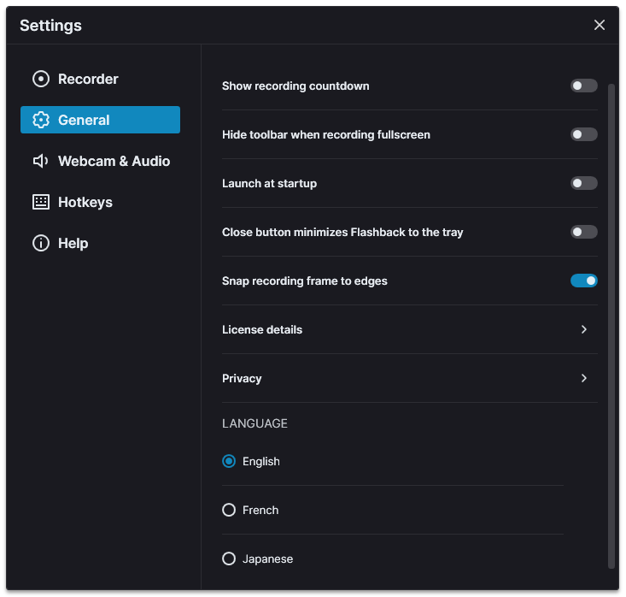Switch to the Hotkeys settings tab

[100, 202]
